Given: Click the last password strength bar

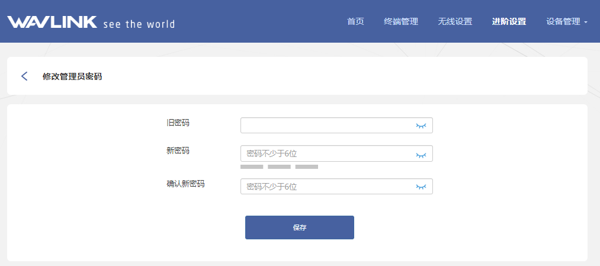Looking at the screenshot, I should pyautogui.click(x=307, y=167).
